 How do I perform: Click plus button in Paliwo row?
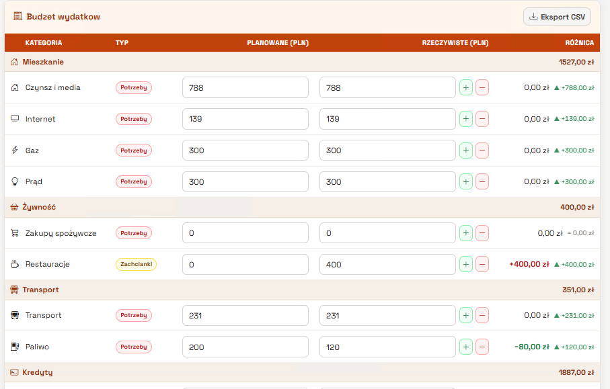[466, 347]
